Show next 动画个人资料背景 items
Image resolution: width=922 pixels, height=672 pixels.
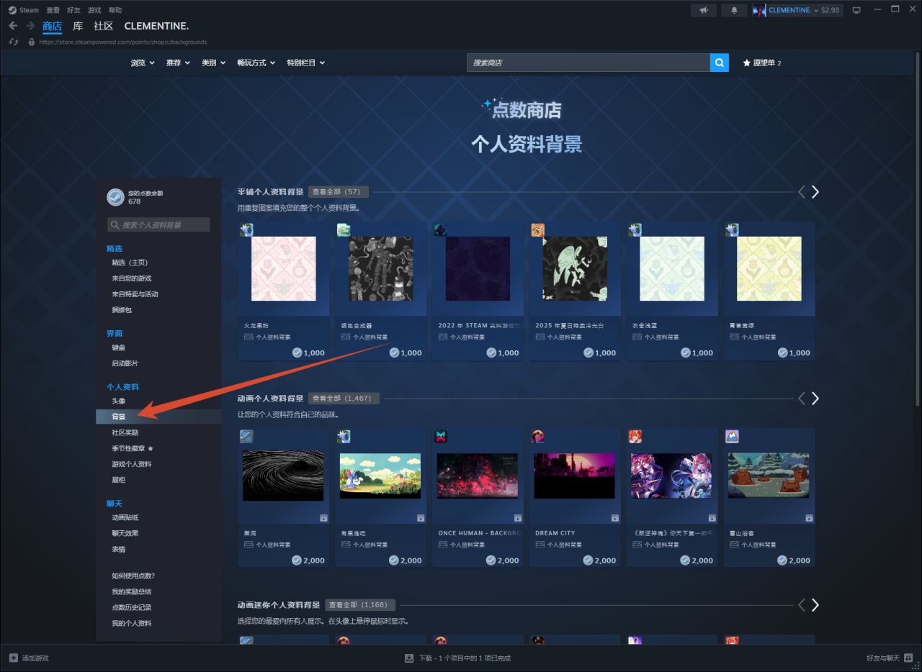[x=815, y=398]
